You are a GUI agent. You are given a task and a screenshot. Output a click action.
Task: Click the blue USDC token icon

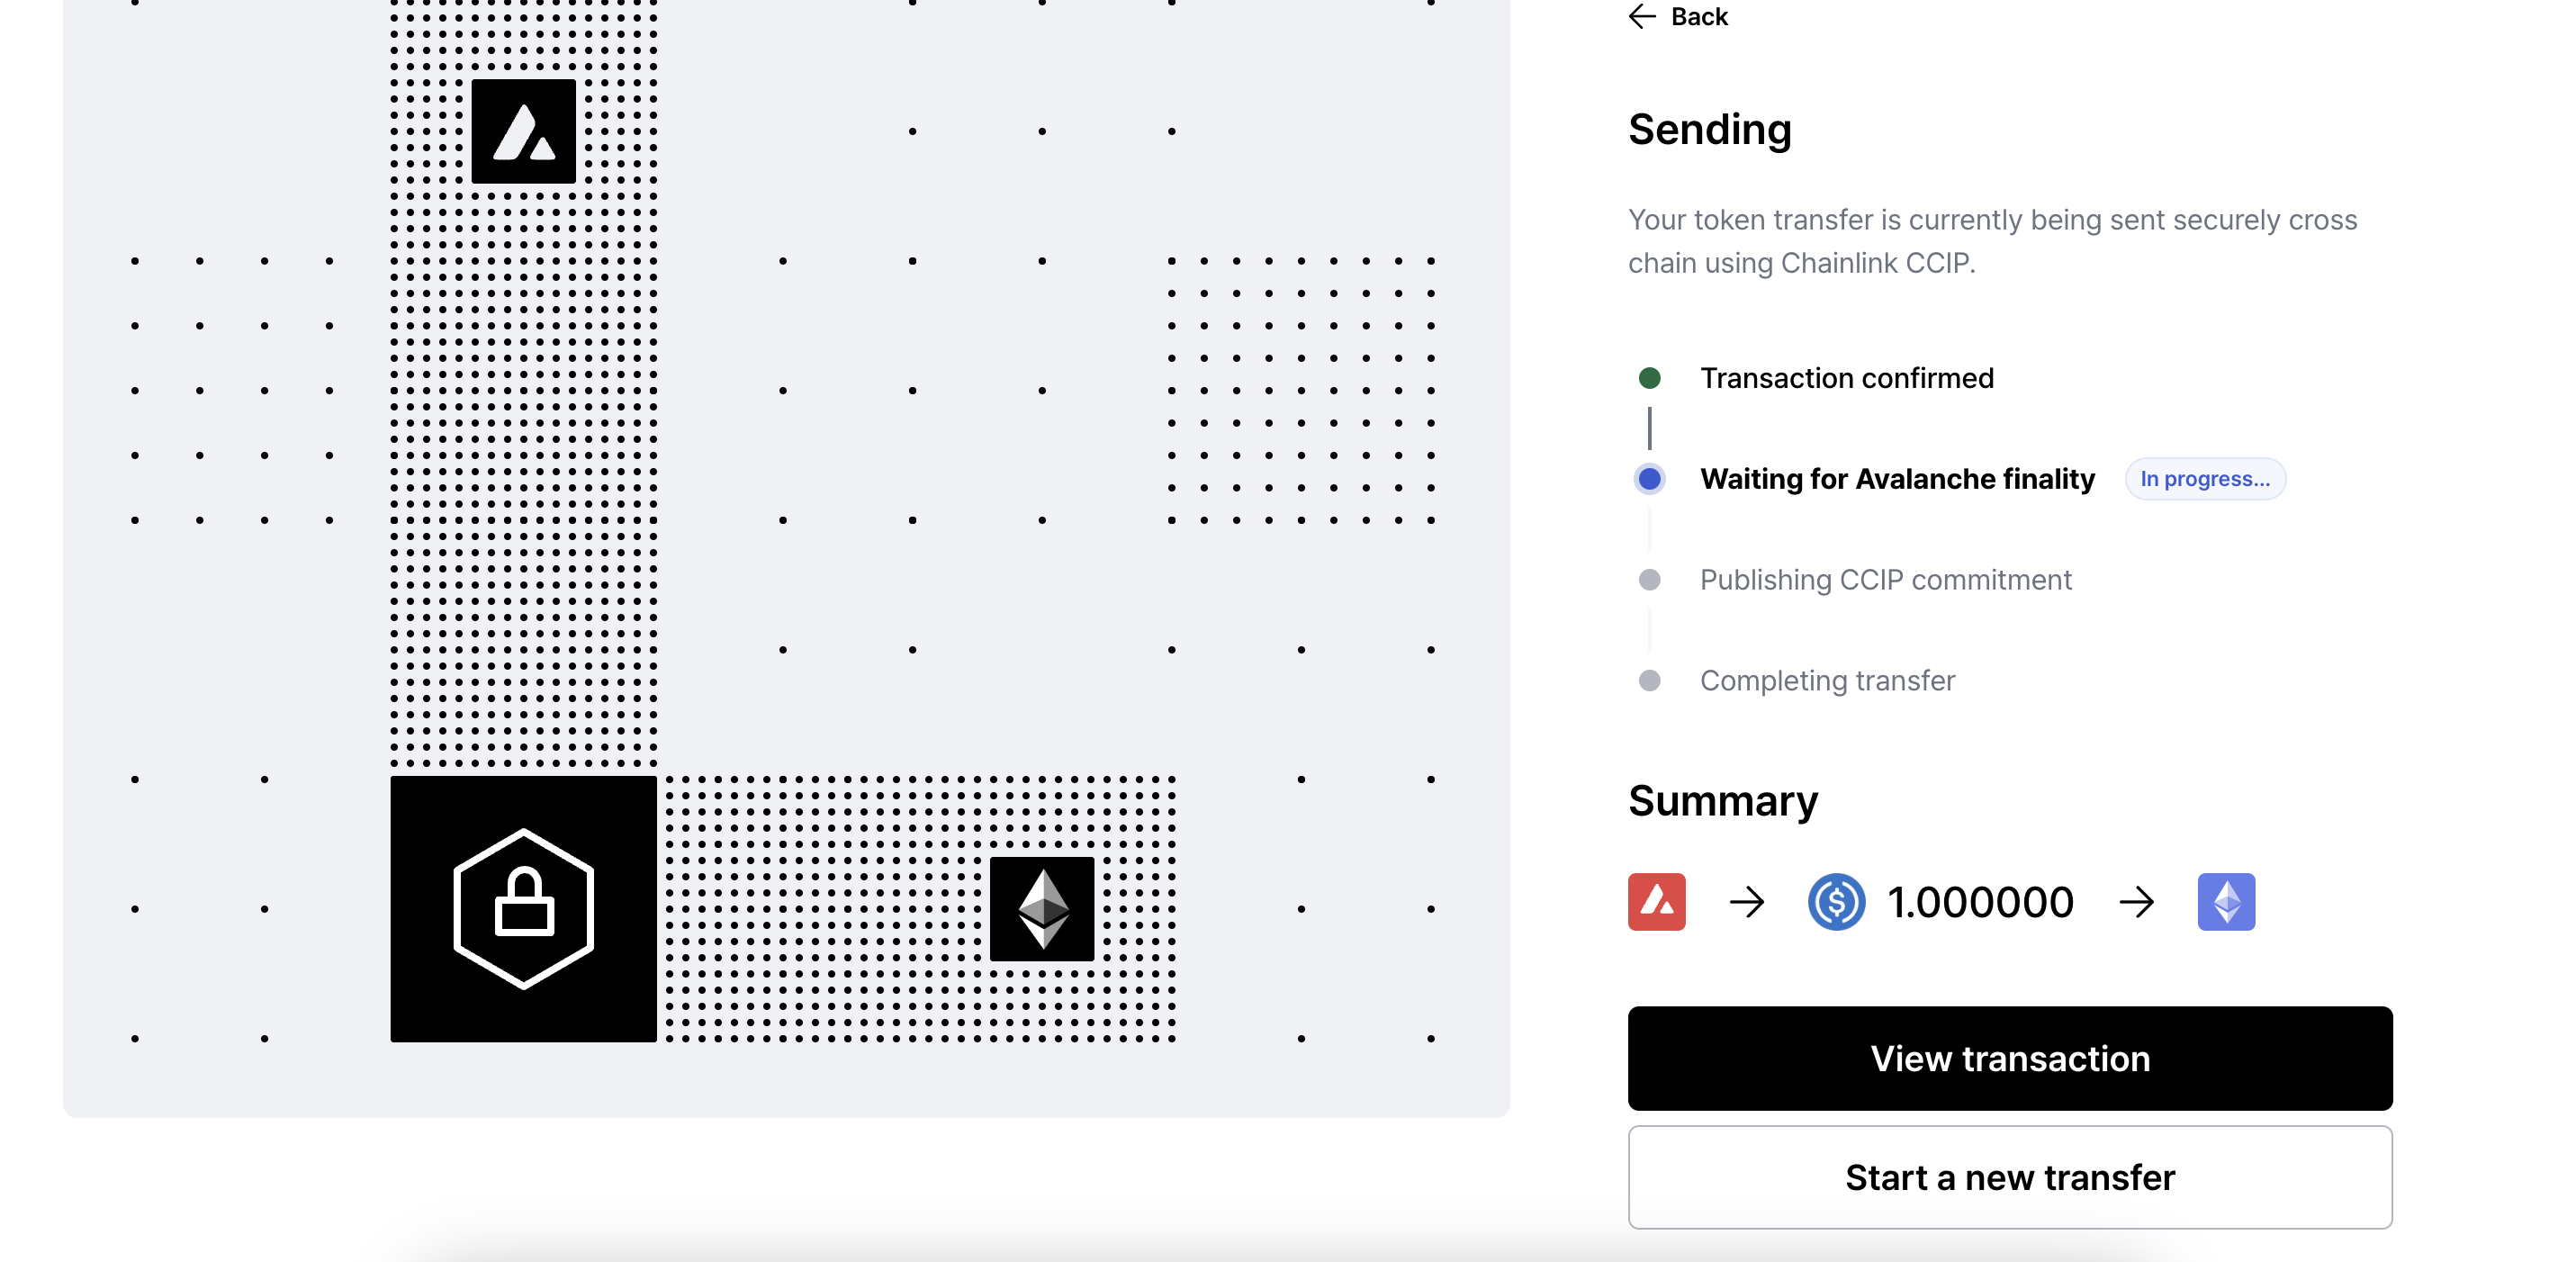[1836, 902]
